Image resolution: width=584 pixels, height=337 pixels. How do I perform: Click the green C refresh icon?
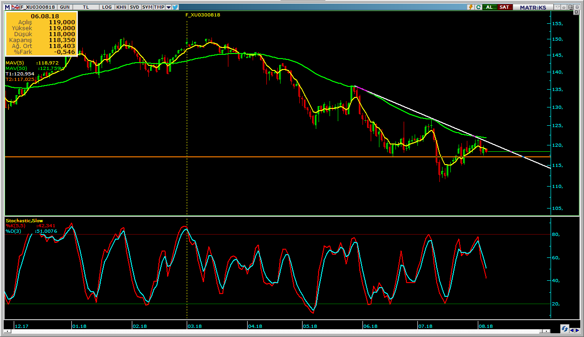tap(478, 7)
